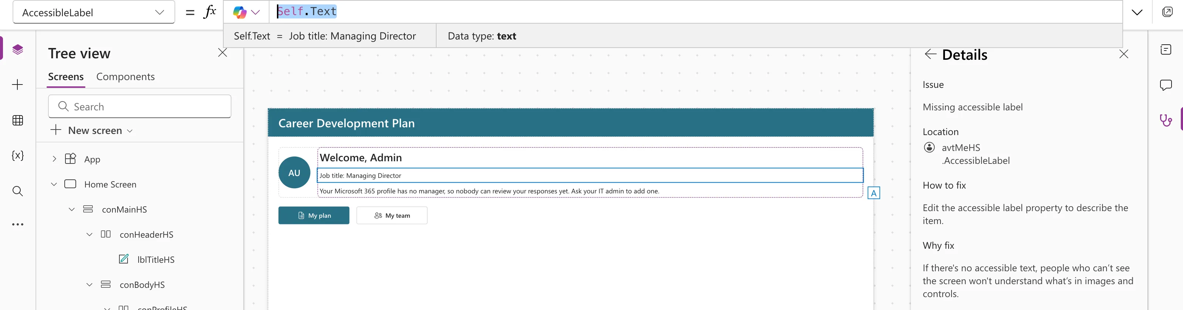This screenshot has width=1183, height=310.
Task: Open the App checker stethoscope icon
Action: [1166, 120]
